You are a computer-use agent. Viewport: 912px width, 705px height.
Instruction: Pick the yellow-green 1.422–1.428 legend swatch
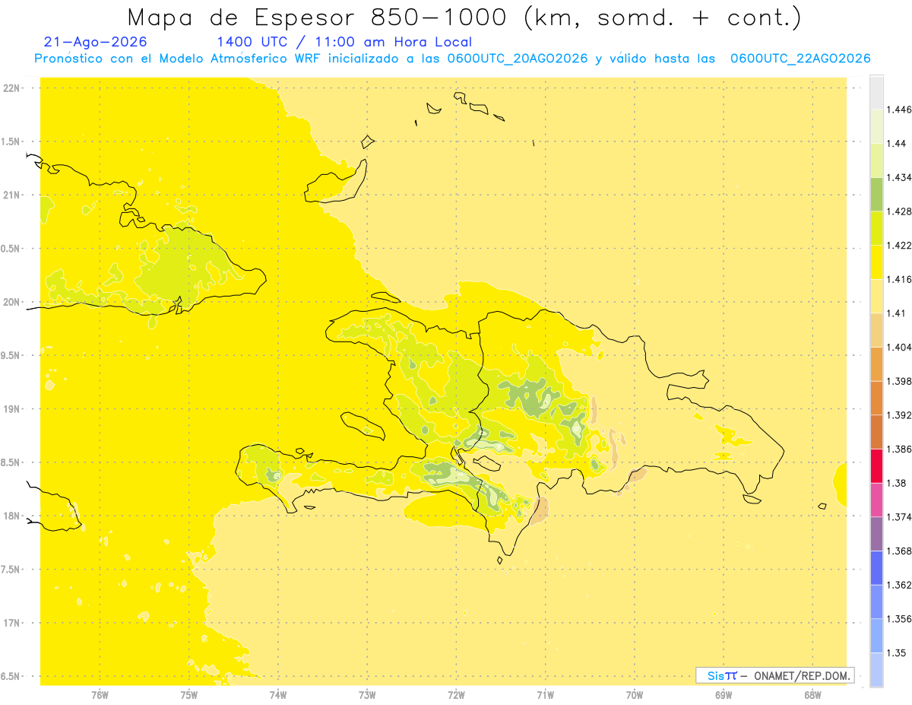click(876, 228)
